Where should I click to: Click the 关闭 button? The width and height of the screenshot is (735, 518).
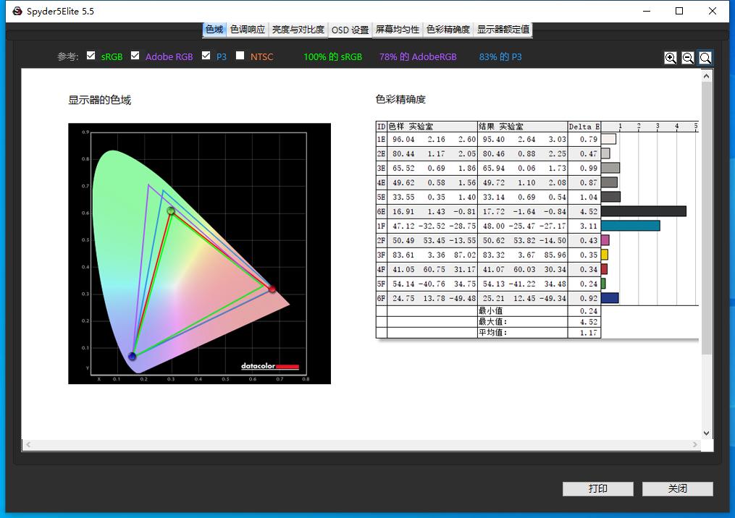coord(677,489)
